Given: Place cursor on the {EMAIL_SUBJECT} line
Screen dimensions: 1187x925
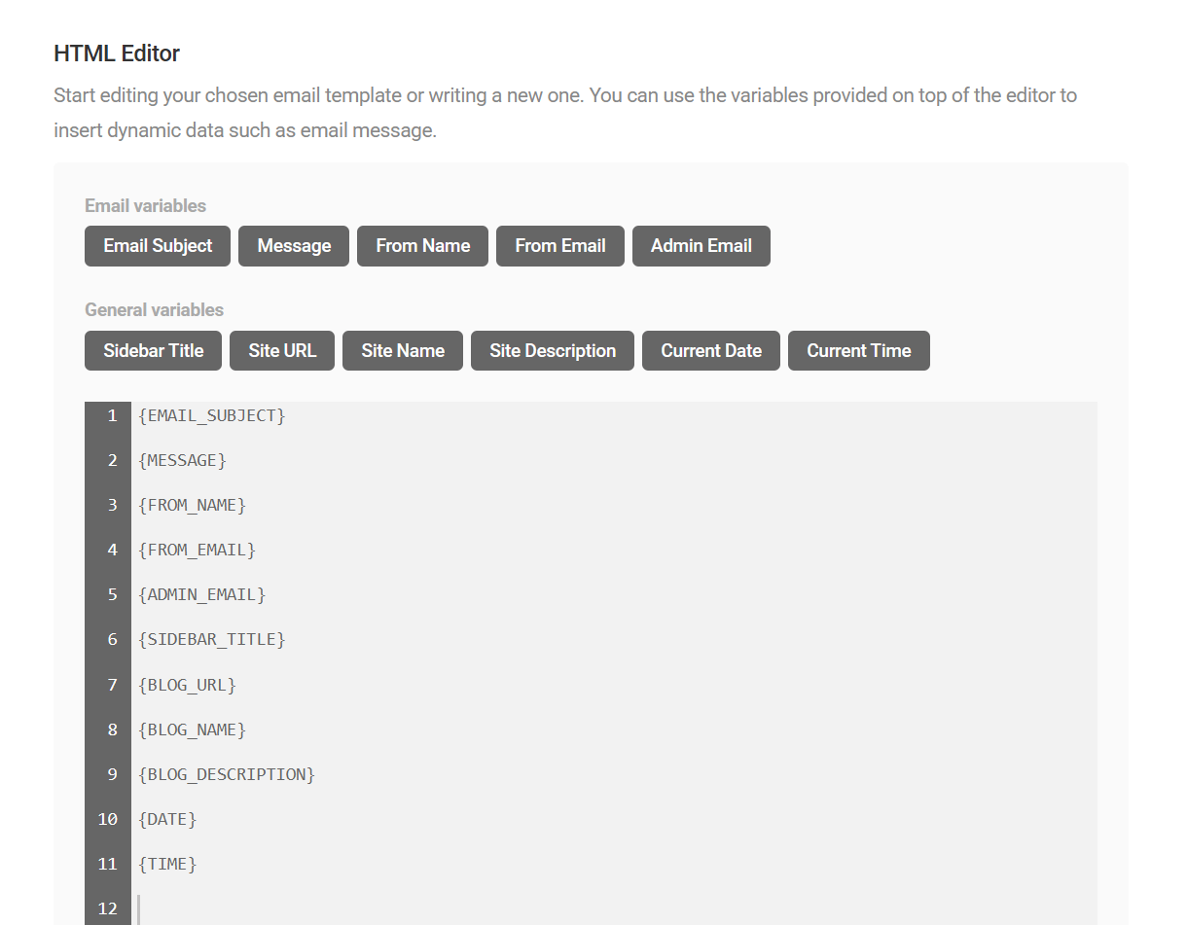Looking at the screenshot, I should point(211,415).
